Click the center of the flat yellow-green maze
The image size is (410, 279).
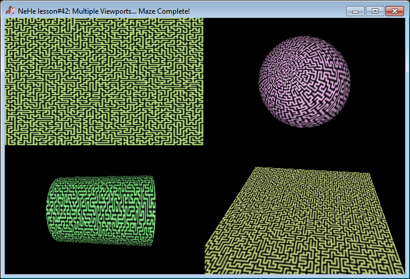tap(104, 82)
